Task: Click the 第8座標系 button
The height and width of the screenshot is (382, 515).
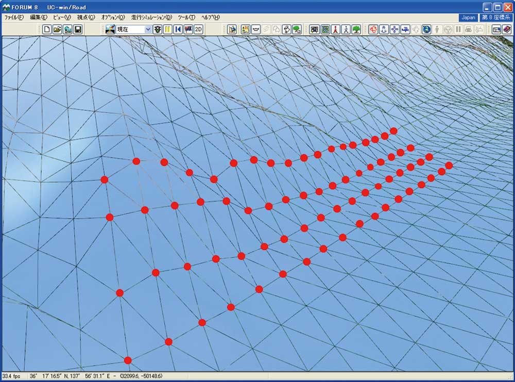Action: (496, 18)
